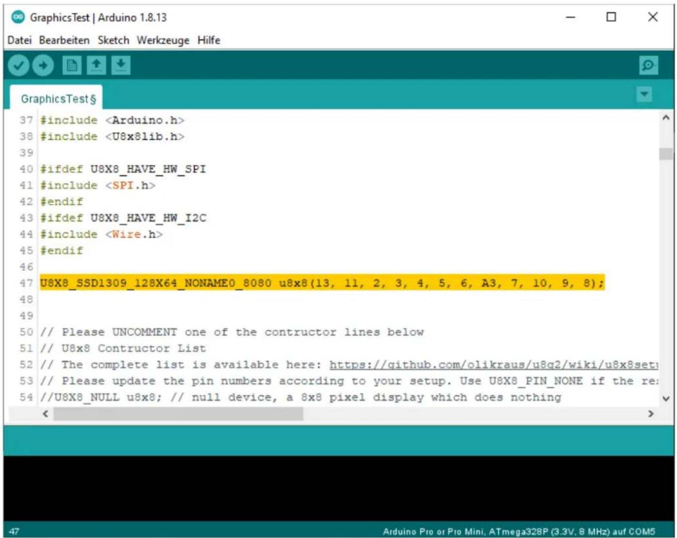Click the horizontal scroll left arrow

(46, 414)
